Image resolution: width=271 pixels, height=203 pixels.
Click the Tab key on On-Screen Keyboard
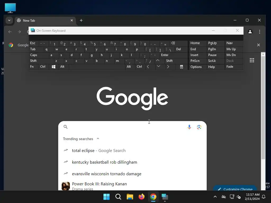36,49
